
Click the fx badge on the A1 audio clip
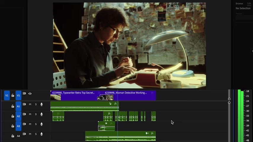tap(116, 104)
